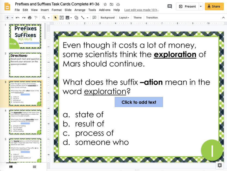The image size is (227, 171).
Task: Redo the last action
Action: (x=24, y=18)
